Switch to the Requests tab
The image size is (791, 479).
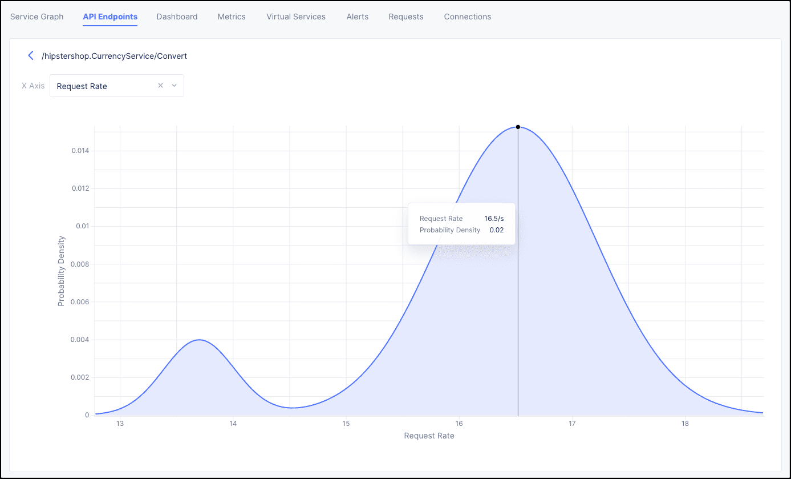[x=406, y=17]
